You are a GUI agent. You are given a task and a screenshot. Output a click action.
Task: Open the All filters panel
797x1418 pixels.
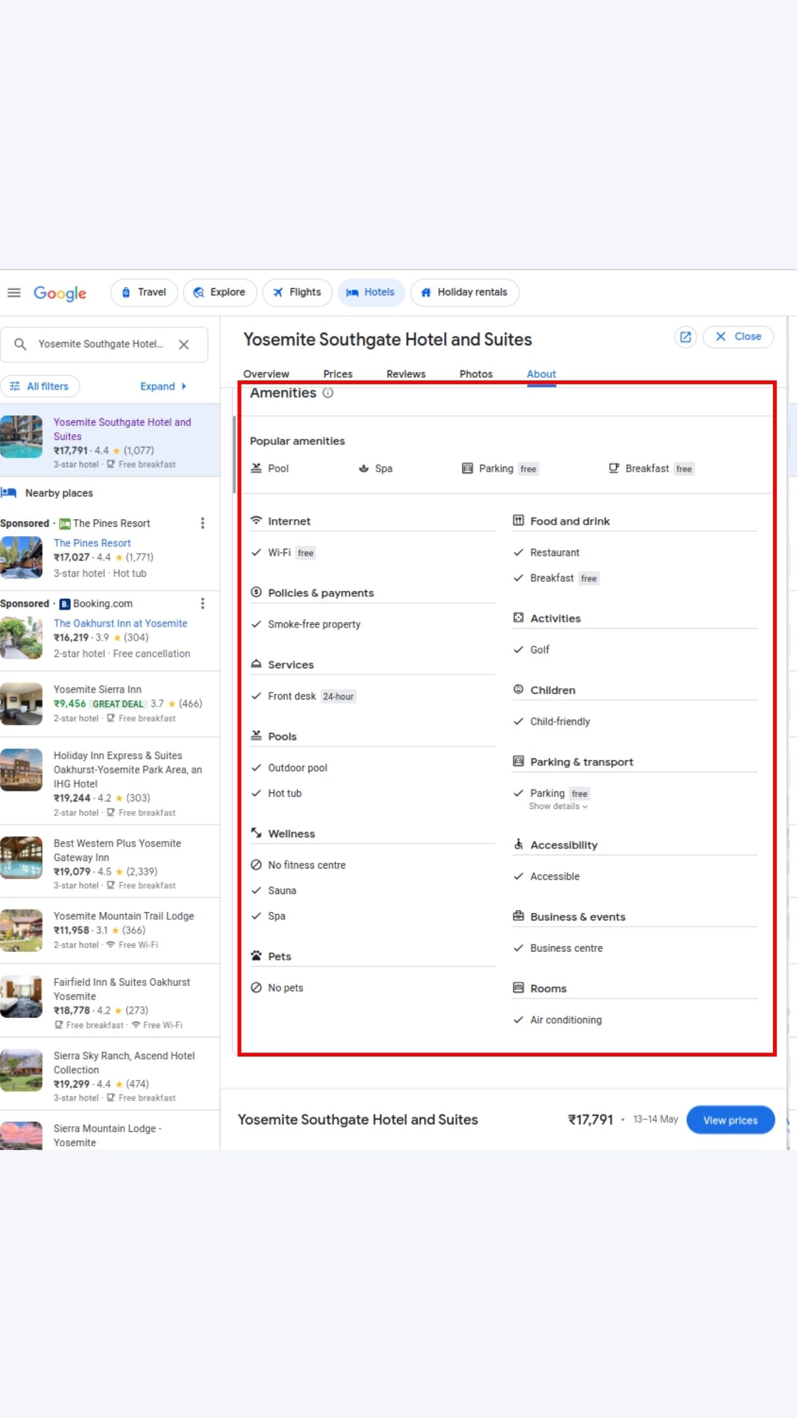point(40,386)
